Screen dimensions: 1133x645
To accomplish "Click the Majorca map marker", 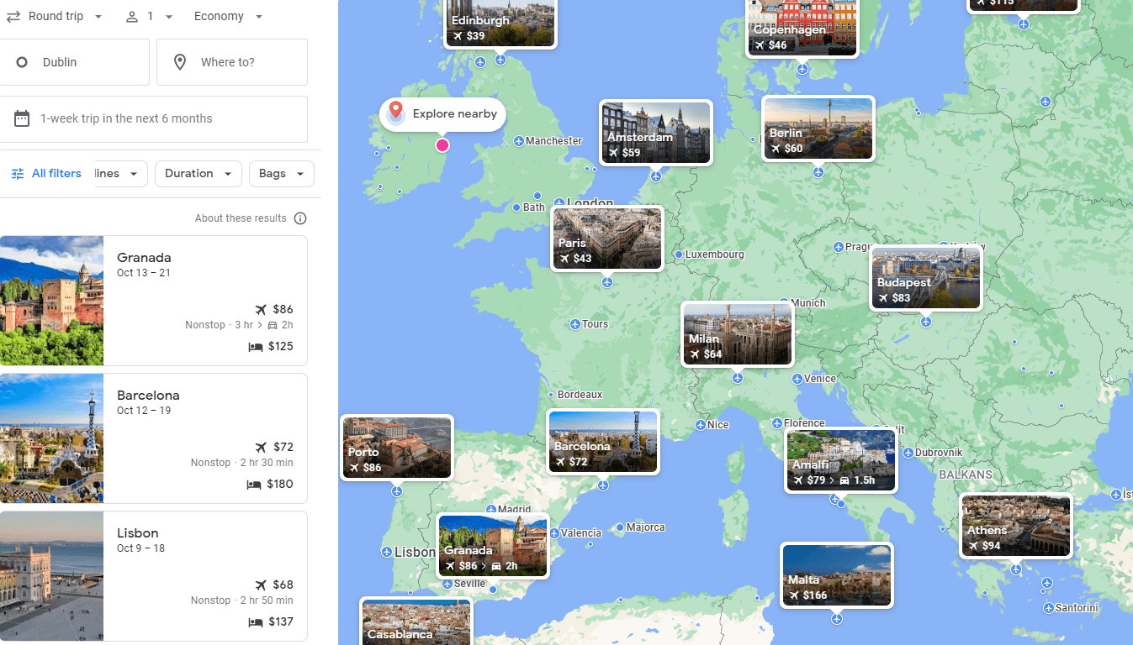I will pos(620,527).
